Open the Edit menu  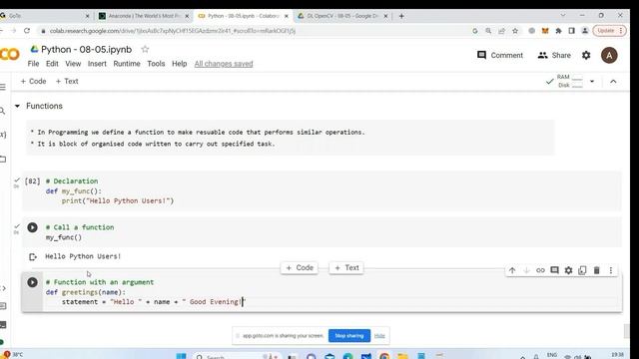tap(52, 64)
